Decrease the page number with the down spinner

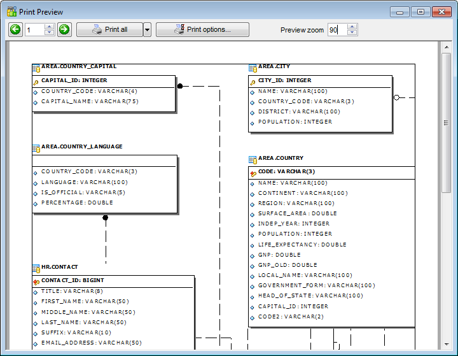[50, 32]
